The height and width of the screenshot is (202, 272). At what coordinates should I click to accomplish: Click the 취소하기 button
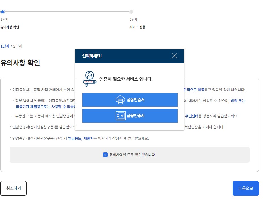pos(14,188)
